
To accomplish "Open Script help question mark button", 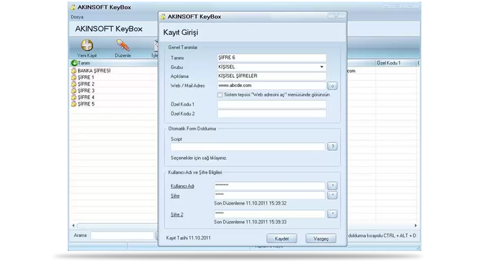I will pyautogui.click(x=332, y=147).
